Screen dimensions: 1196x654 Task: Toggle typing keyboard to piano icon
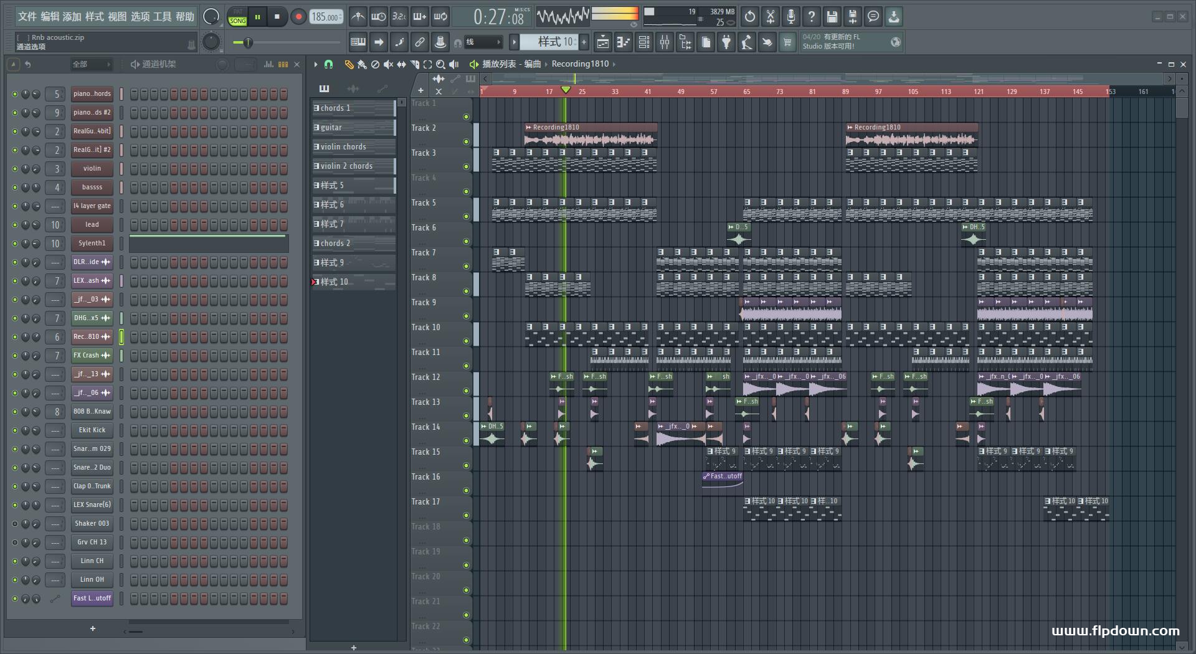pos(358,42)
